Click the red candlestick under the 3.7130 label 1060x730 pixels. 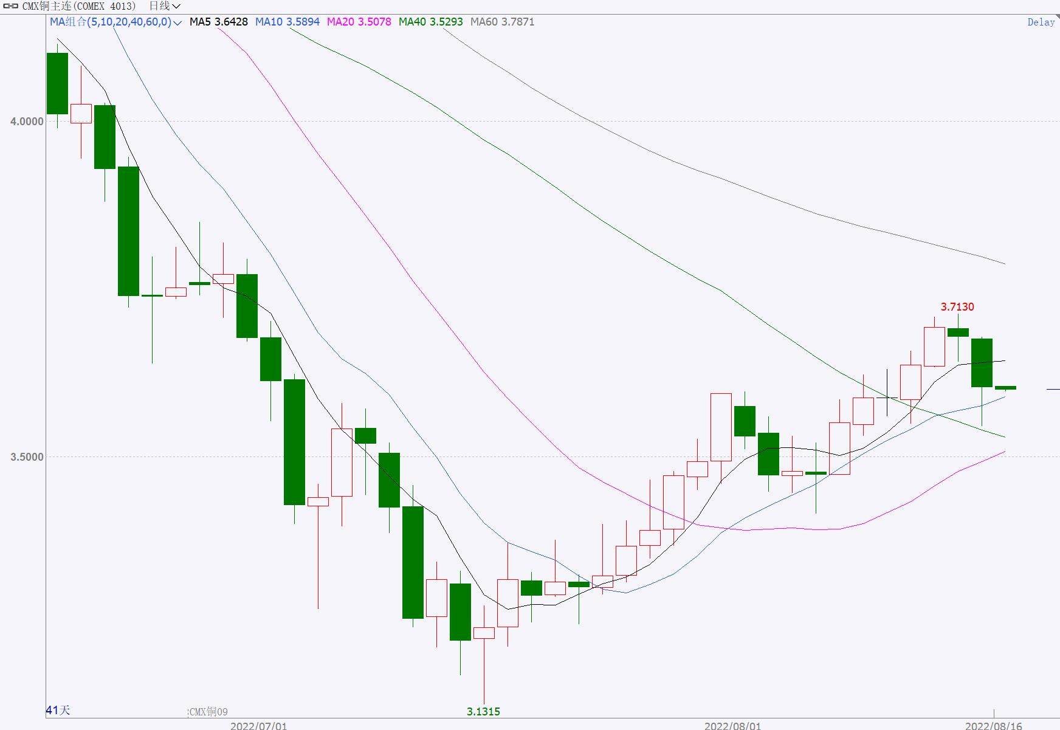pos(934,346)
